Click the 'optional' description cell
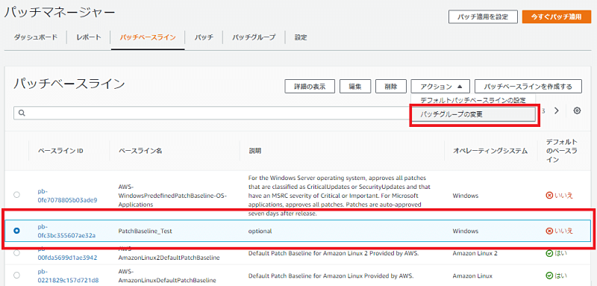 pyautogui.click(x=260, y=231)
